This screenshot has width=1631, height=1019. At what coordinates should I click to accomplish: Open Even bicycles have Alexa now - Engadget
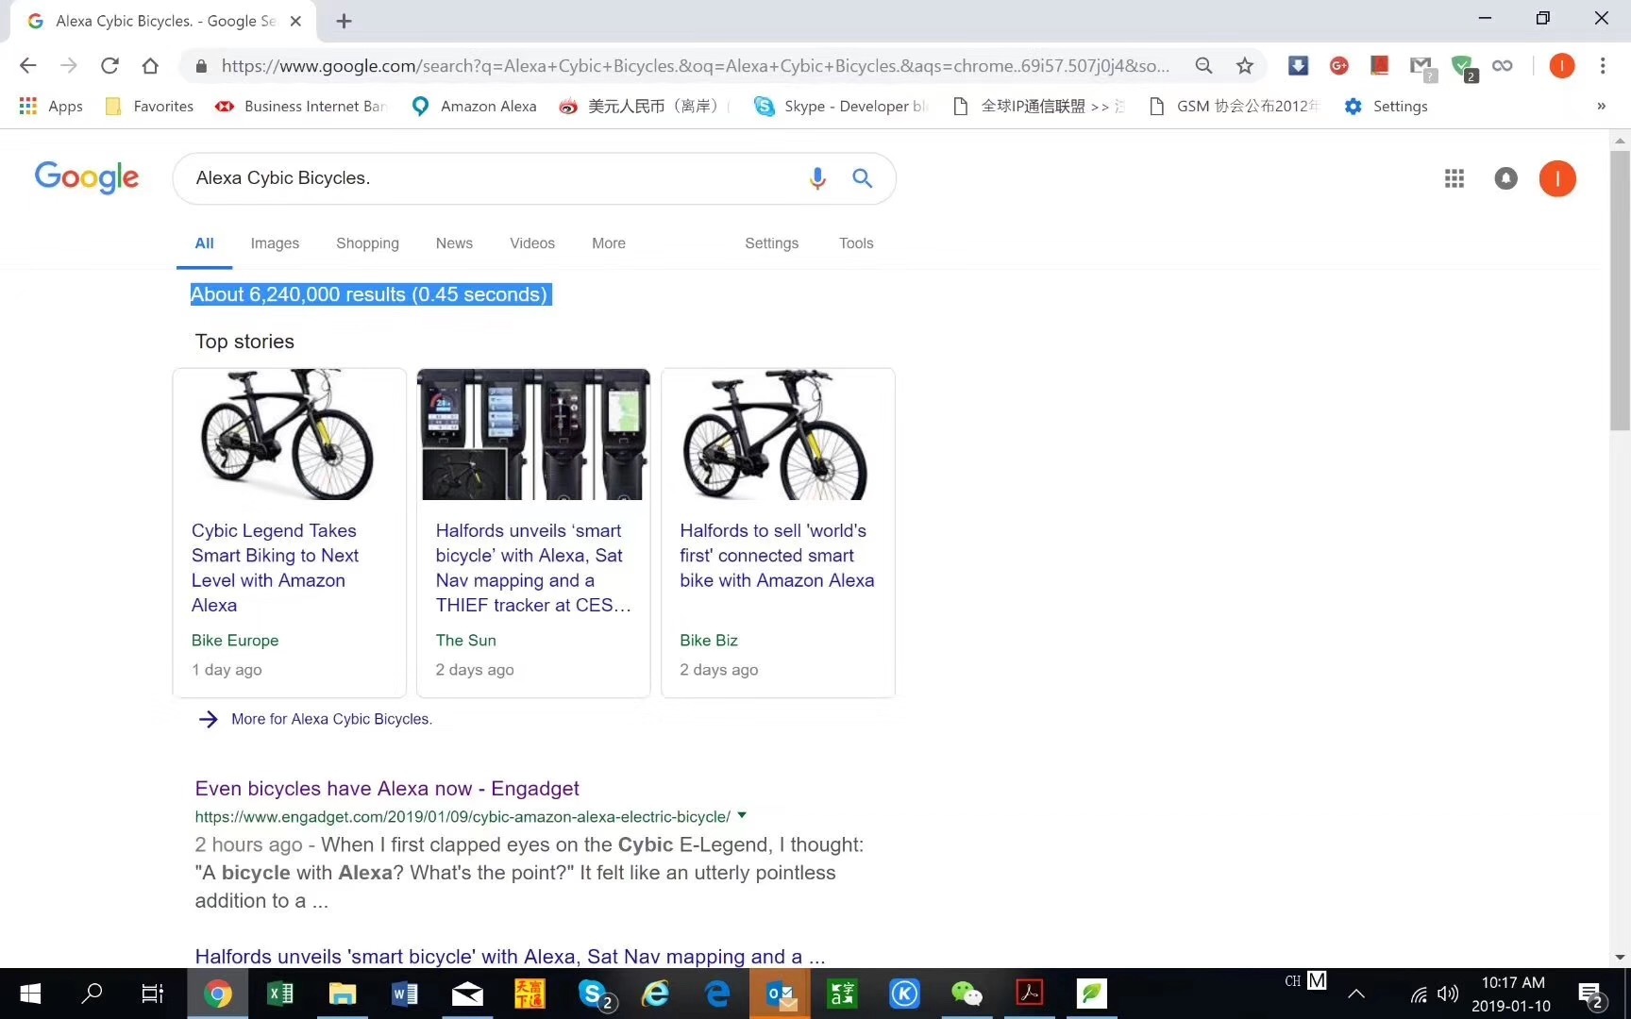(x=387, y=789)
